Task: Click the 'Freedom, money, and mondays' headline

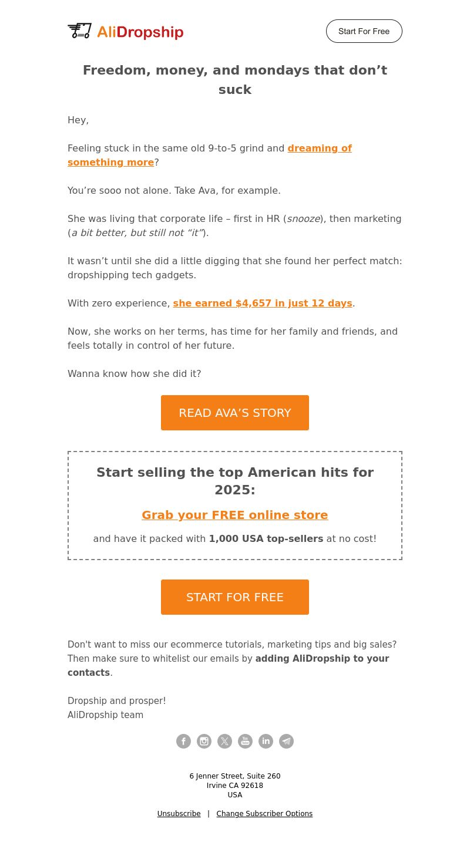Action: (x=235, y=80)
